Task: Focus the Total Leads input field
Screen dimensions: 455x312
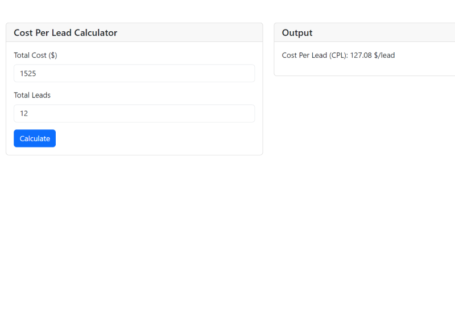Action: pos(134,113)
